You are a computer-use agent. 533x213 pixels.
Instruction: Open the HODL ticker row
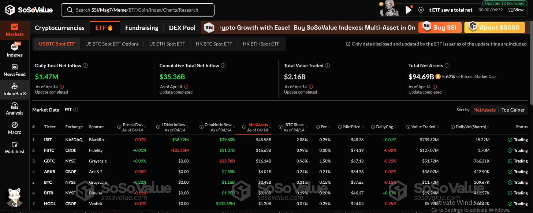tap(280, 203)
